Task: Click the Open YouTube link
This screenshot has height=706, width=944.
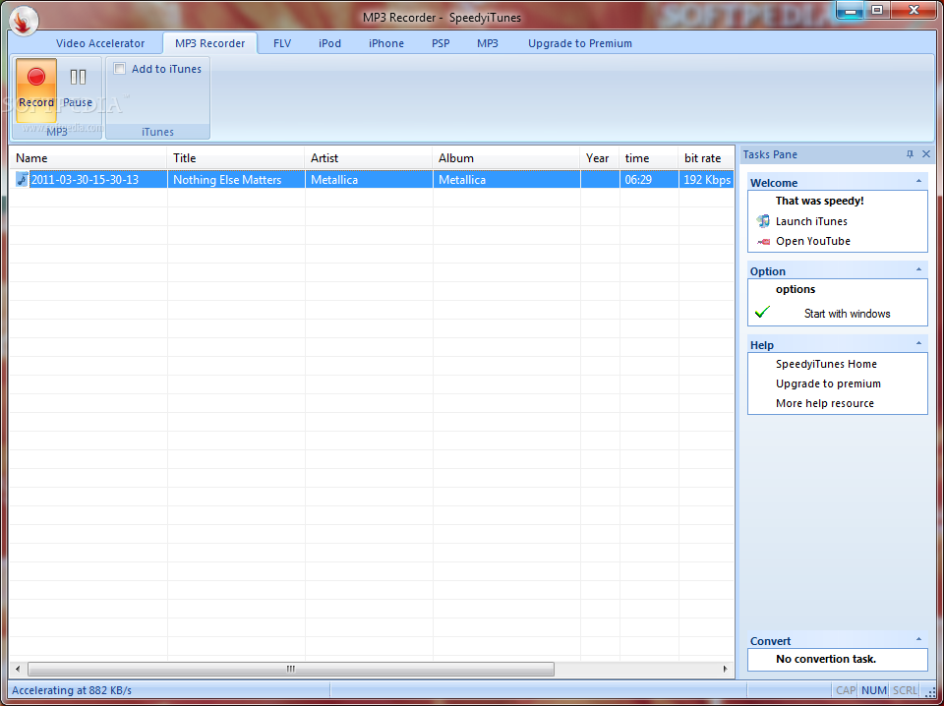Action: 813,241
